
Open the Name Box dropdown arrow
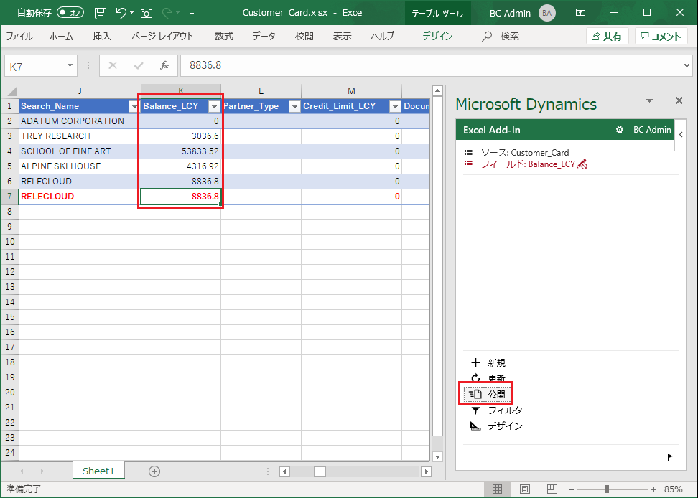(70, 66)
